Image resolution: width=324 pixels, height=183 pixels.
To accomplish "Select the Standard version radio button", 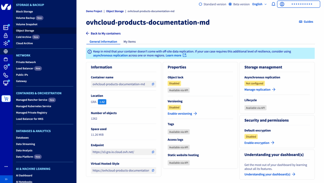I will (200, 4).
